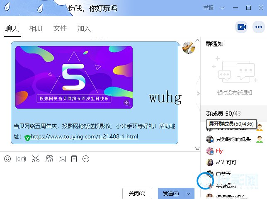Expand the send button dropdown arrow

tap(189, 194)
